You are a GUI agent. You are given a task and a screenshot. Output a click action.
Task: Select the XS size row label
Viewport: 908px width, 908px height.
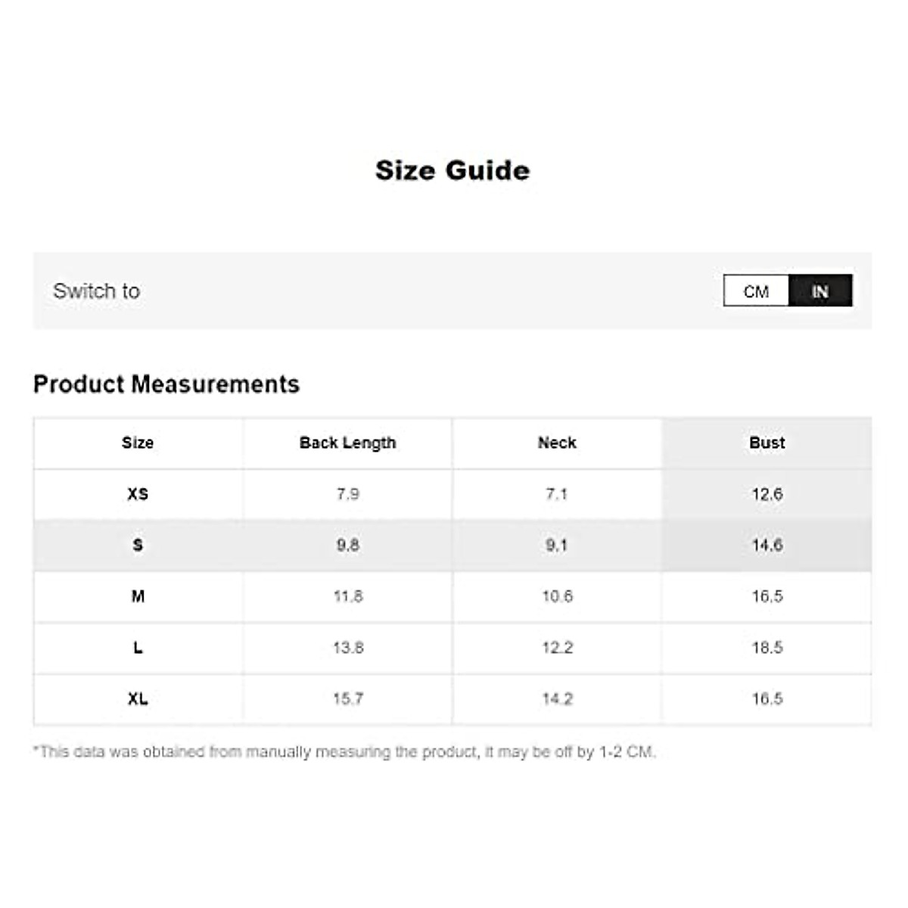pos(138,494)
